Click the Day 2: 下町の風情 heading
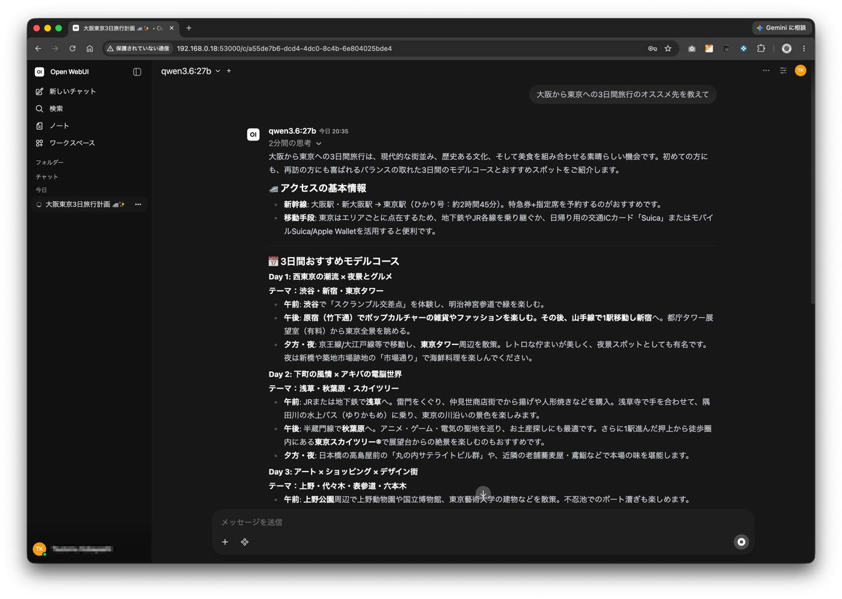Image resolution: width=842 pixels, height=599 pixels. coord(335,374)
